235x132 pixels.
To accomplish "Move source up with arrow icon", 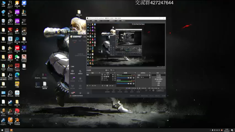I will [110, 86].
